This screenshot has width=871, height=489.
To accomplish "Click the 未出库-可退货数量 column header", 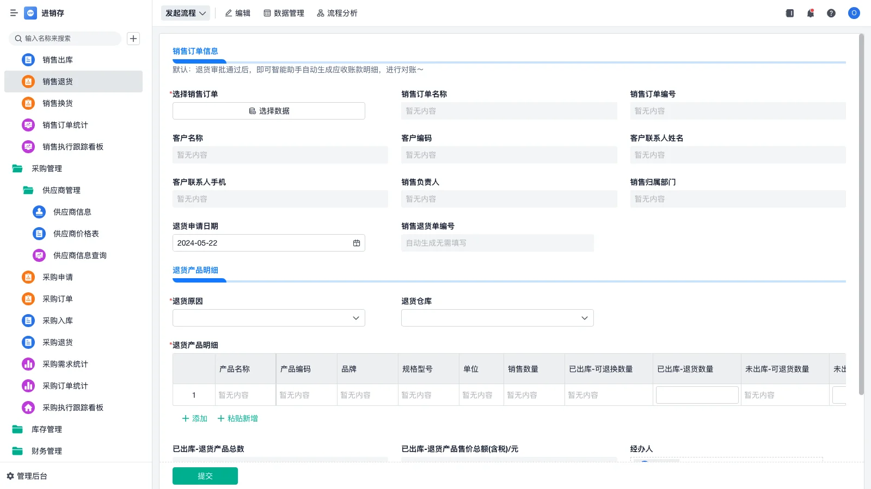I will pyautogui.click(x=785, y=369).
